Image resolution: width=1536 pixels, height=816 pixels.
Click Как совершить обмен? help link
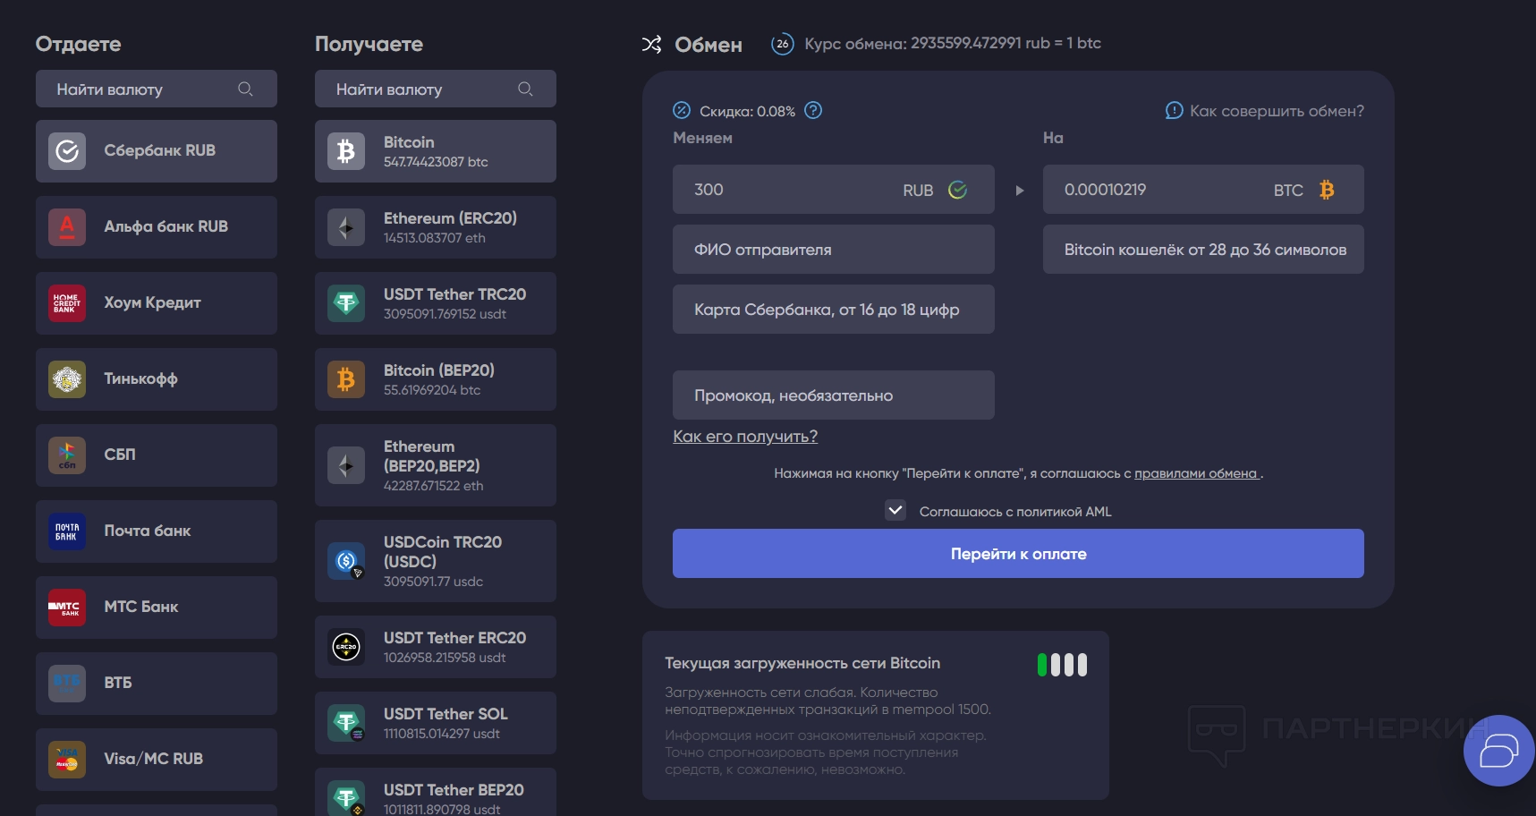tap(1276, 111)
